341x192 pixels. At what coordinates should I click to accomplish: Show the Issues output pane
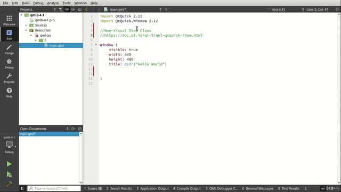tap(93, 188)
